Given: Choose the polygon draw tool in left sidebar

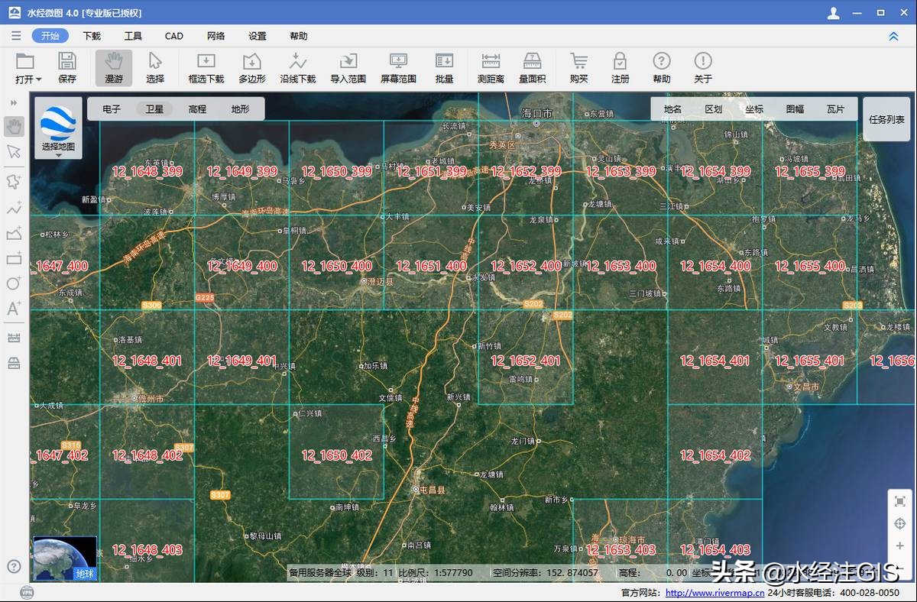Looking at the screenshot, I should pos(14,181).
